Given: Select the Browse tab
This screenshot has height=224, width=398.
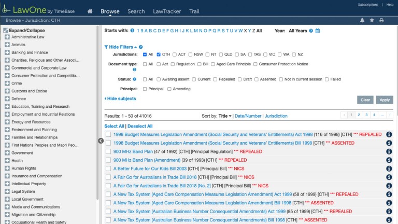Looking at the screenshot, I should tap(110, 11).
